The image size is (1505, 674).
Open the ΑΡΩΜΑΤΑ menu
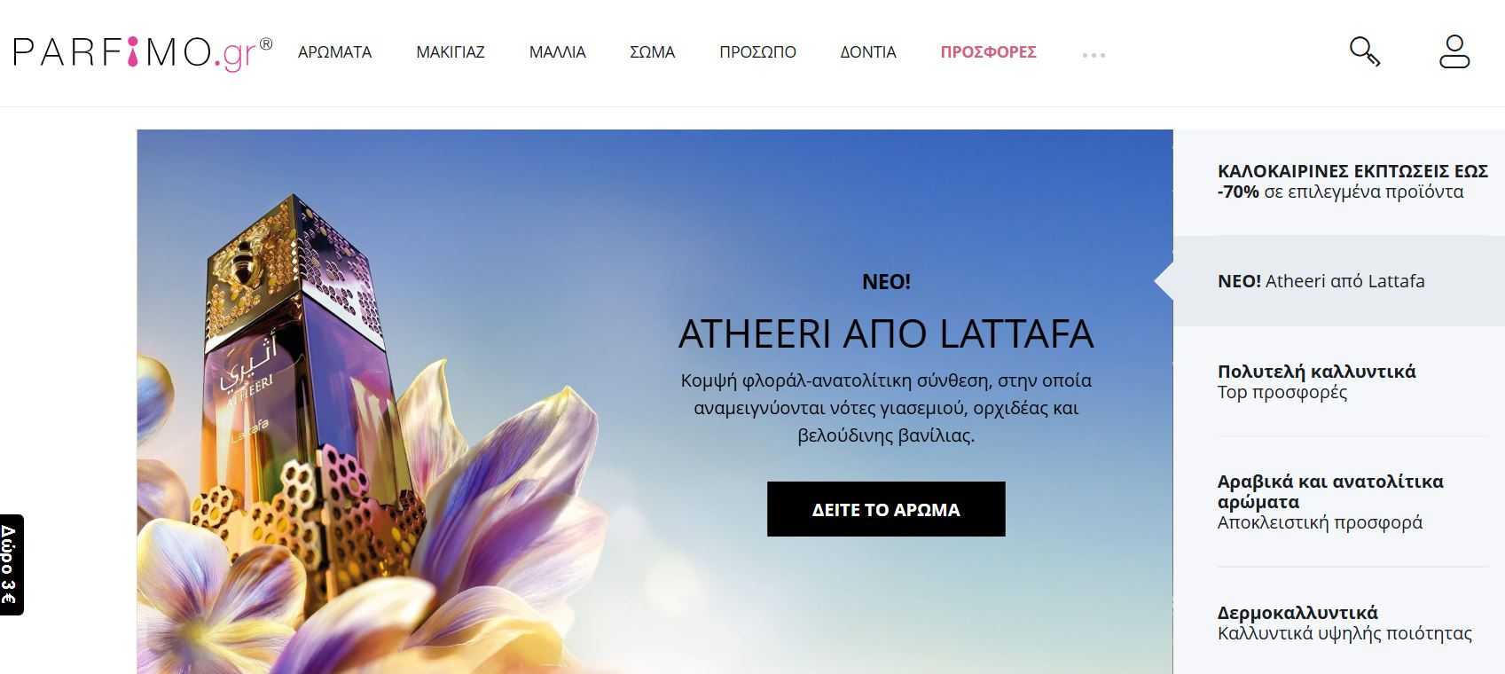334,52
